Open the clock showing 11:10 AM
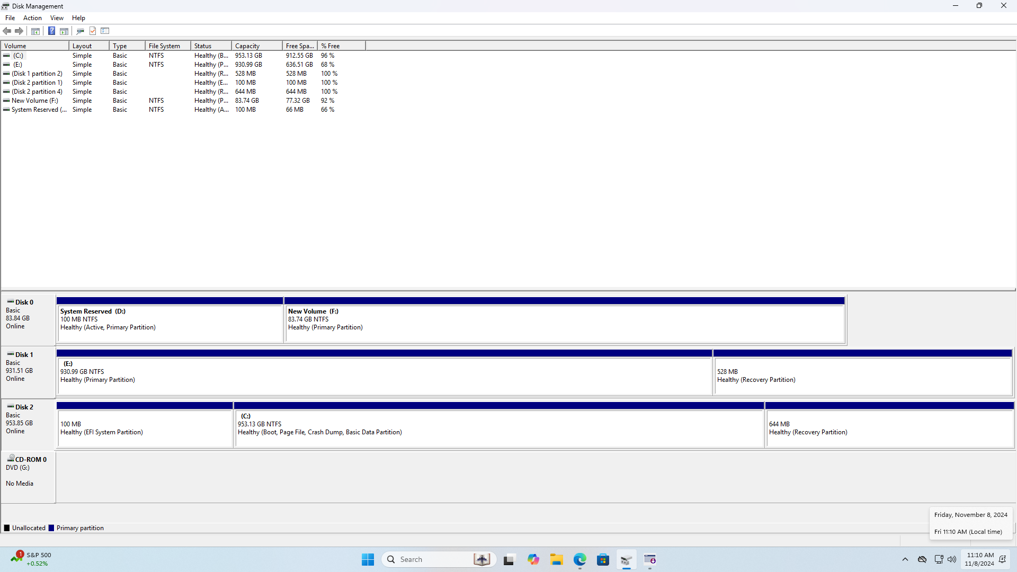Viewport: 1017px width, 572px height. pos(980,559)
